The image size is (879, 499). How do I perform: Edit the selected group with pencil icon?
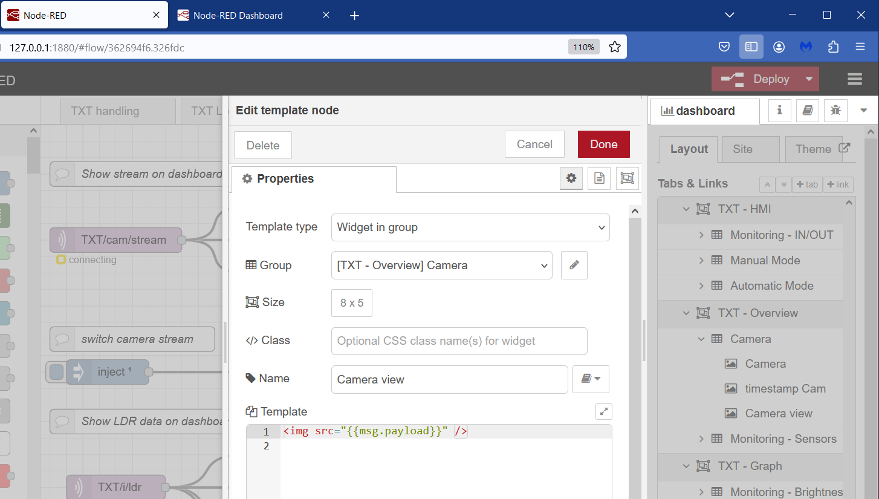(x=574, y=265)
